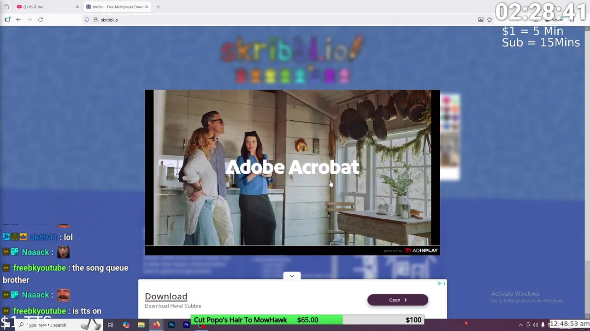Click the 'powered by ADINPLAY' logo
This screenshot has width=590, height=331.
[x=411, y=251]
